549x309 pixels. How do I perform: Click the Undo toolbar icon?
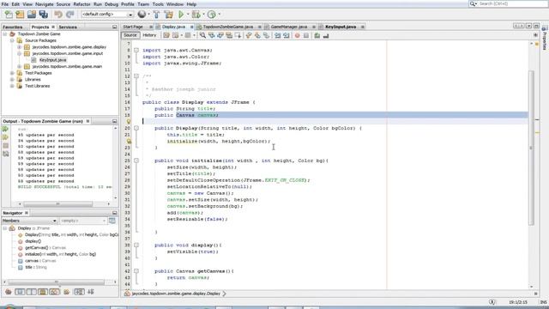click(58, 15)
